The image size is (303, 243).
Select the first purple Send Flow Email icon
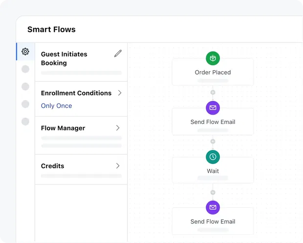tap(213, 108)
